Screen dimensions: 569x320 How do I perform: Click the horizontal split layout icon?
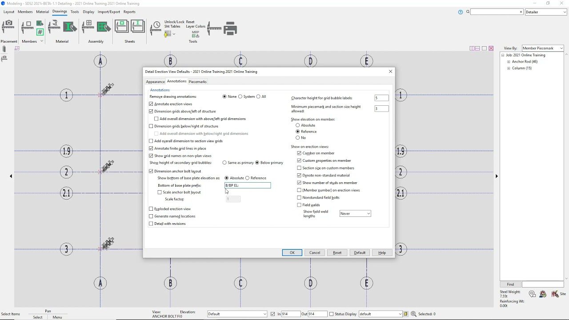tap(477, 48)
